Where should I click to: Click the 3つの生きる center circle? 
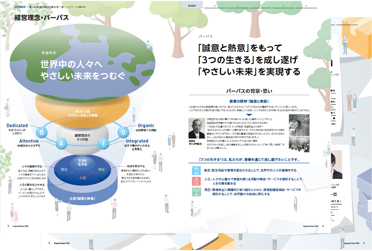click(82, 162)
